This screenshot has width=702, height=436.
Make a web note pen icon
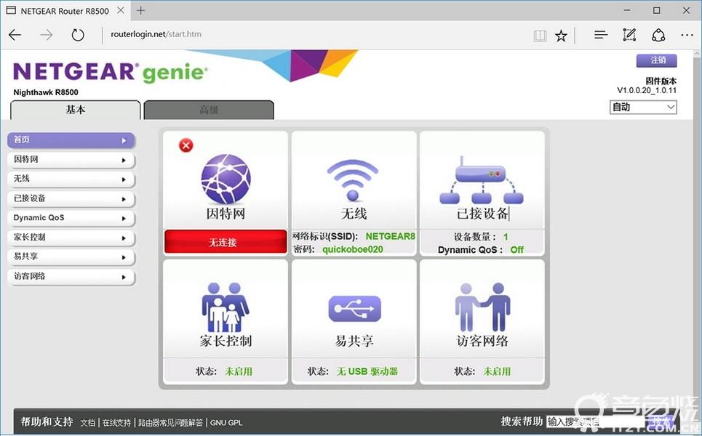click(x=629, y=34)
